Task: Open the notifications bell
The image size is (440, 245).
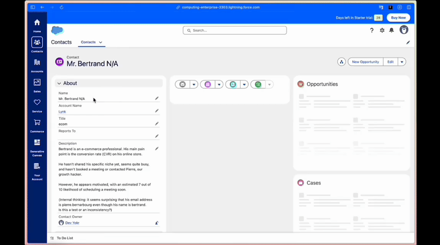Action: [x=391, y=30]
